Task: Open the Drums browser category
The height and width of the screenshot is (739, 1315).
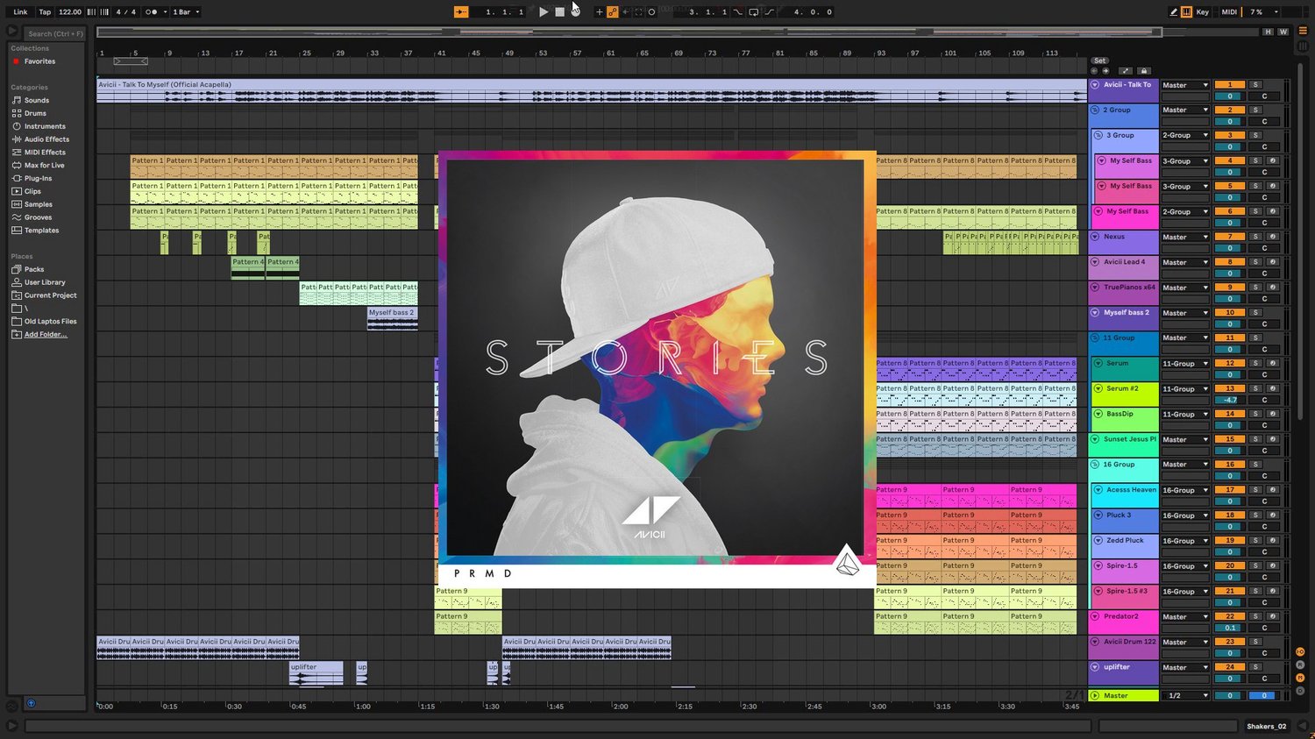Action: [35, 113]
